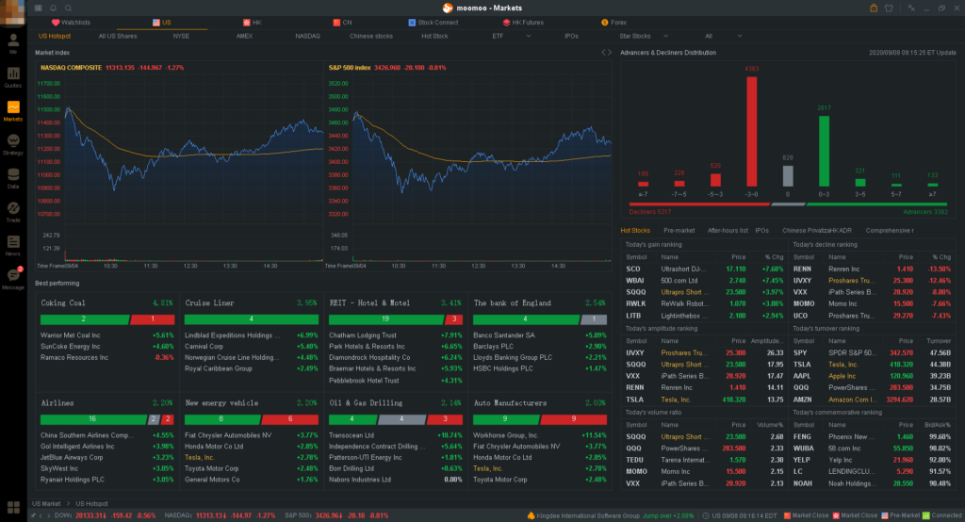Image resolution: width=965 pixels, height=522 pixels.
Task: Click the tall red -3~0 decliners bar
Action: pyautogui.click(x=751, y=132)
